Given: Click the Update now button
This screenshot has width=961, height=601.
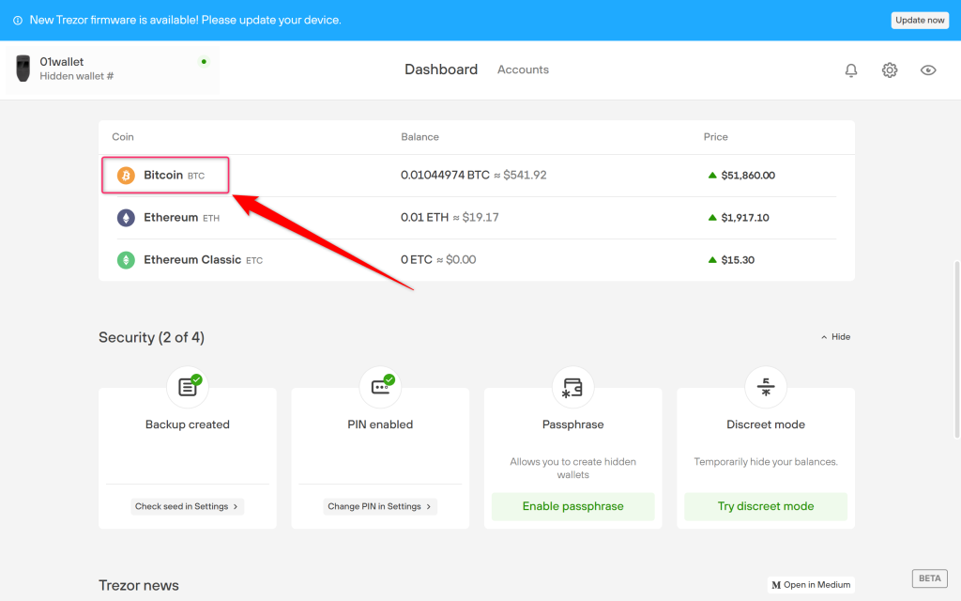Looking at the screenshot, I should tap(920, 21).
